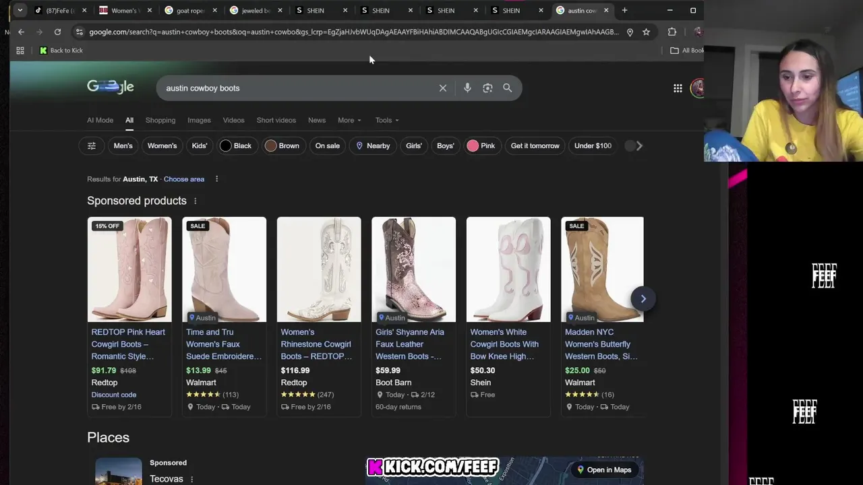
Task: Filter by Women's chip
Action: [162, 145]
